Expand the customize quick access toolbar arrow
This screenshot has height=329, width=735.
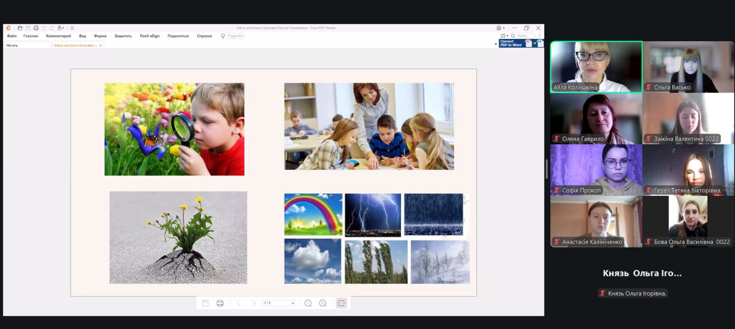(72, 28)
